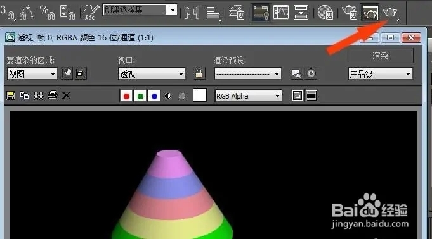432x239 pixels.
Task: Toggle the rendered frame window UI button
Action: pyautogui.click(x=311, y=95)
